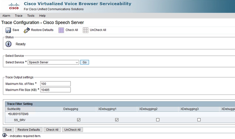Enable SS_SRV XDebugging2 checkbox
Image resolution: width=235 pixels, height=139 pixels.
(x=158, y=120)
